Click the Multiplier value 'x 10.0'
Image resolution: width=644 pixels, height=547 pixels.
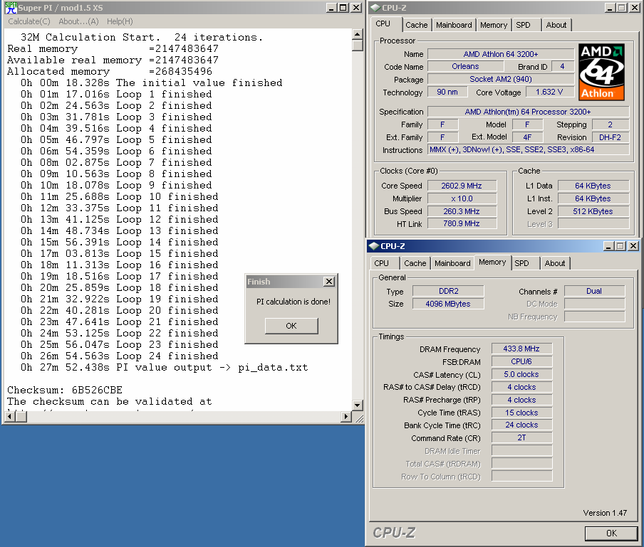[x=462, y=198]
